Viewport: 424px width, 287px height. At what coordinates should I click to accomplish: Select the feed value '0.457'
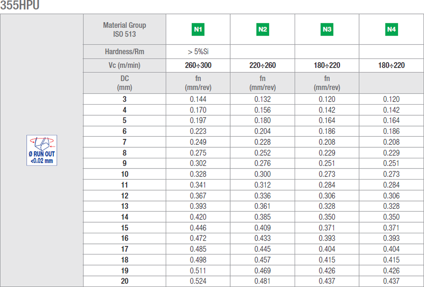[262, 260]
